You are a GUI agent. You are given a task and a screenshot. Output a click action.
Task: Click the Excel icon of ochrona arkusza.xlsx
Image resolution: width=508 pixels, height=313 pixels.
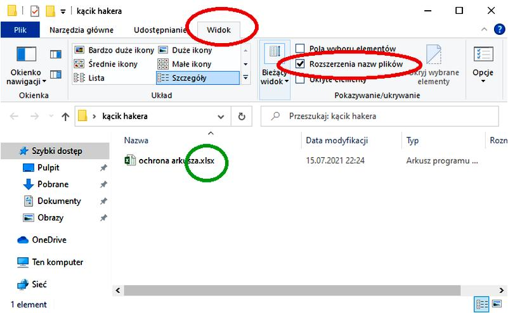pos(130,160)
